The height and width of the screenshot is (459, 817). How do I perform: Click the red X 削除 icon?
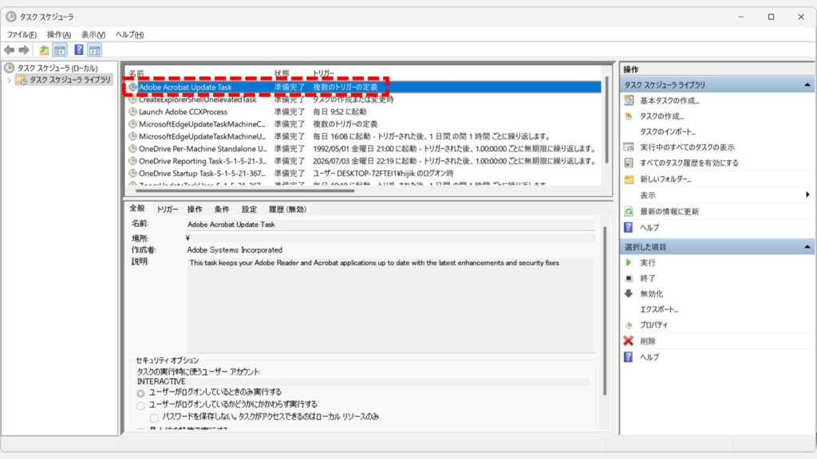point(629,341)
